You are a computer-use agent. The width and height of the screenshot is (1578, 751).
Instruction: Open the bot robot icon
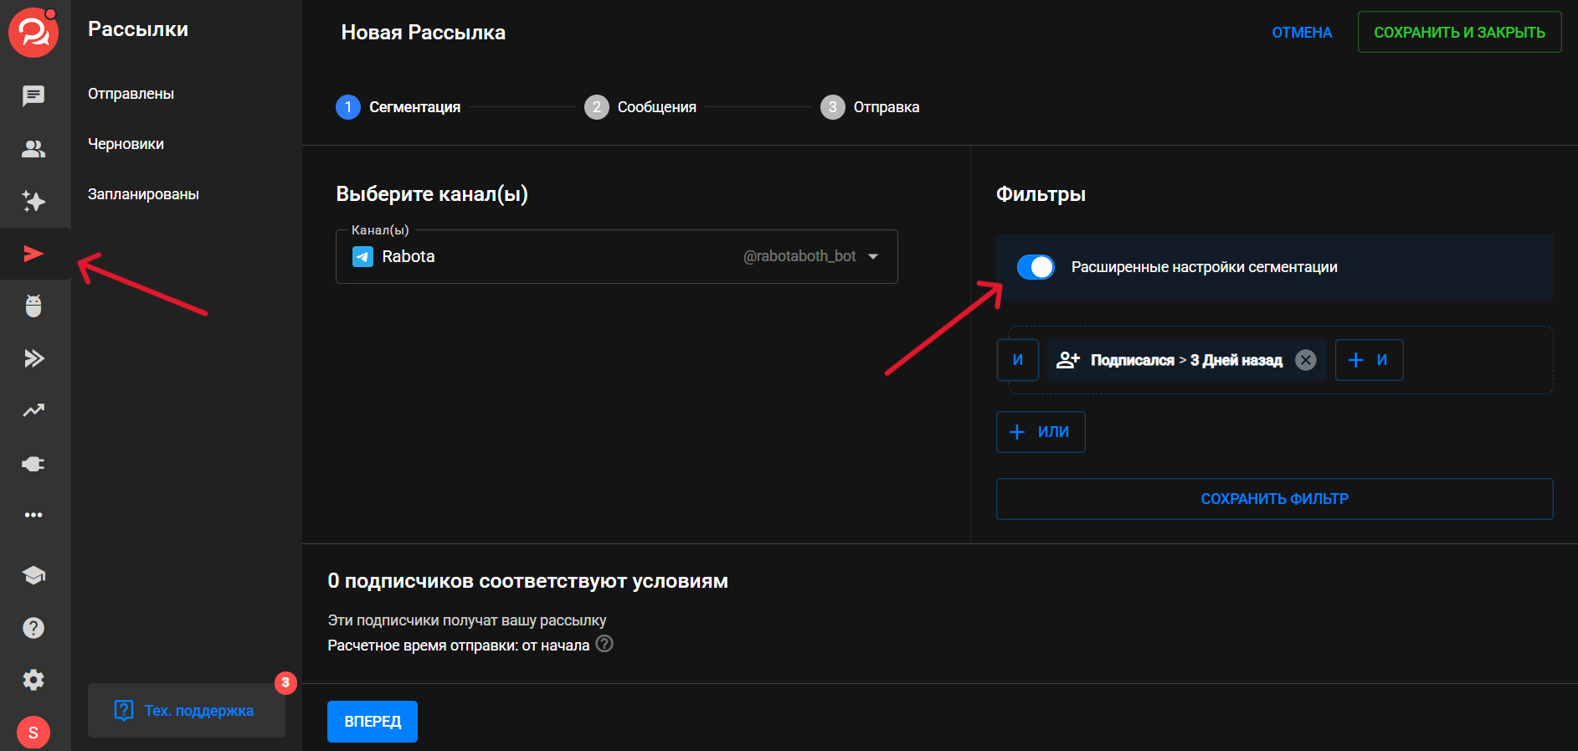(x=33, y=306)
